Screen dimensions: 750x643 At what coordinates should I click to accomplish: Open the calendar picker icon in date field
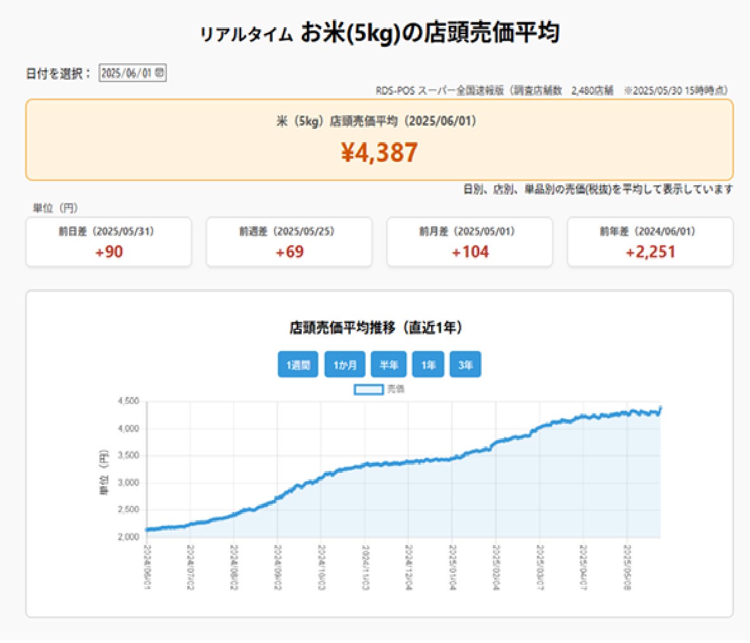coord(159,73)
